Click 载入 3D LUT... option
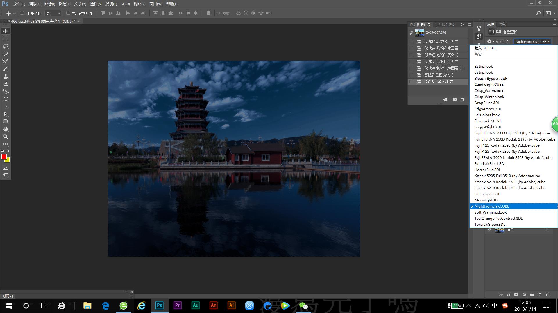Image resolution: width=558 pixels, height=313 pixels. (486, 48)
